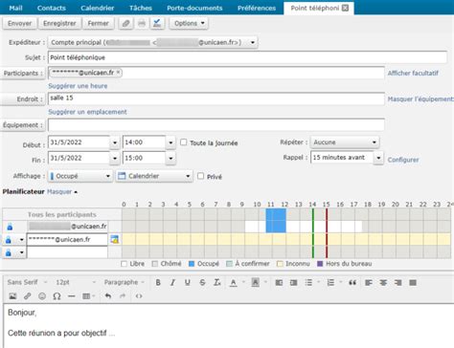Image resolution: width=454 pixels, height=348 pixels.
Task: Apply bold formatting in editor
Action: (158, 282)
